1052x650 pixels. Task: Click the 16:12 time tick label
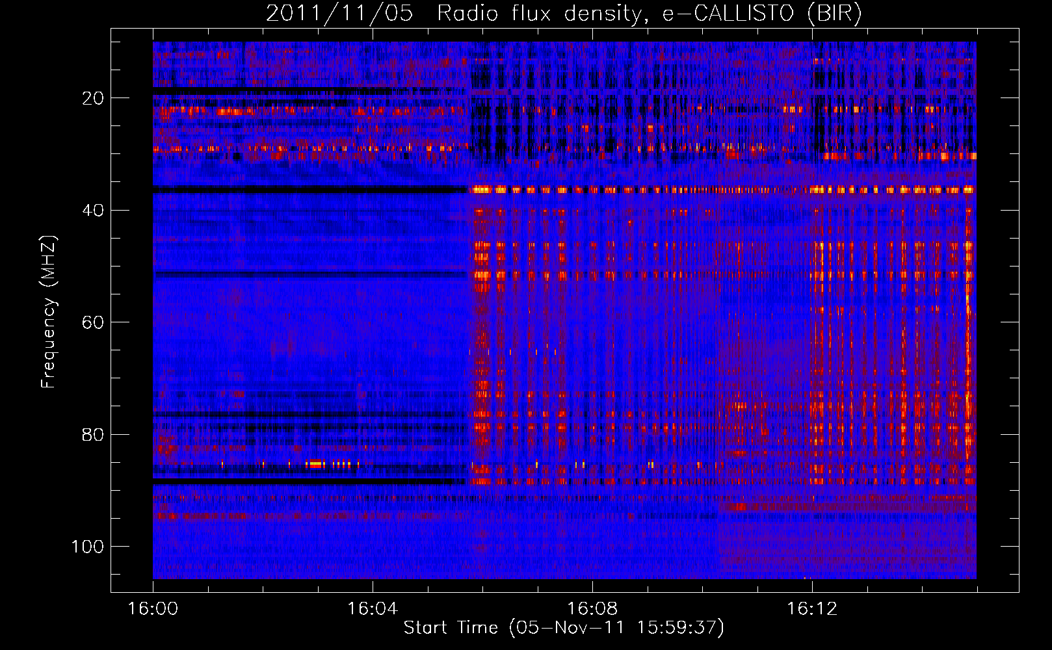tap(812, 609)
